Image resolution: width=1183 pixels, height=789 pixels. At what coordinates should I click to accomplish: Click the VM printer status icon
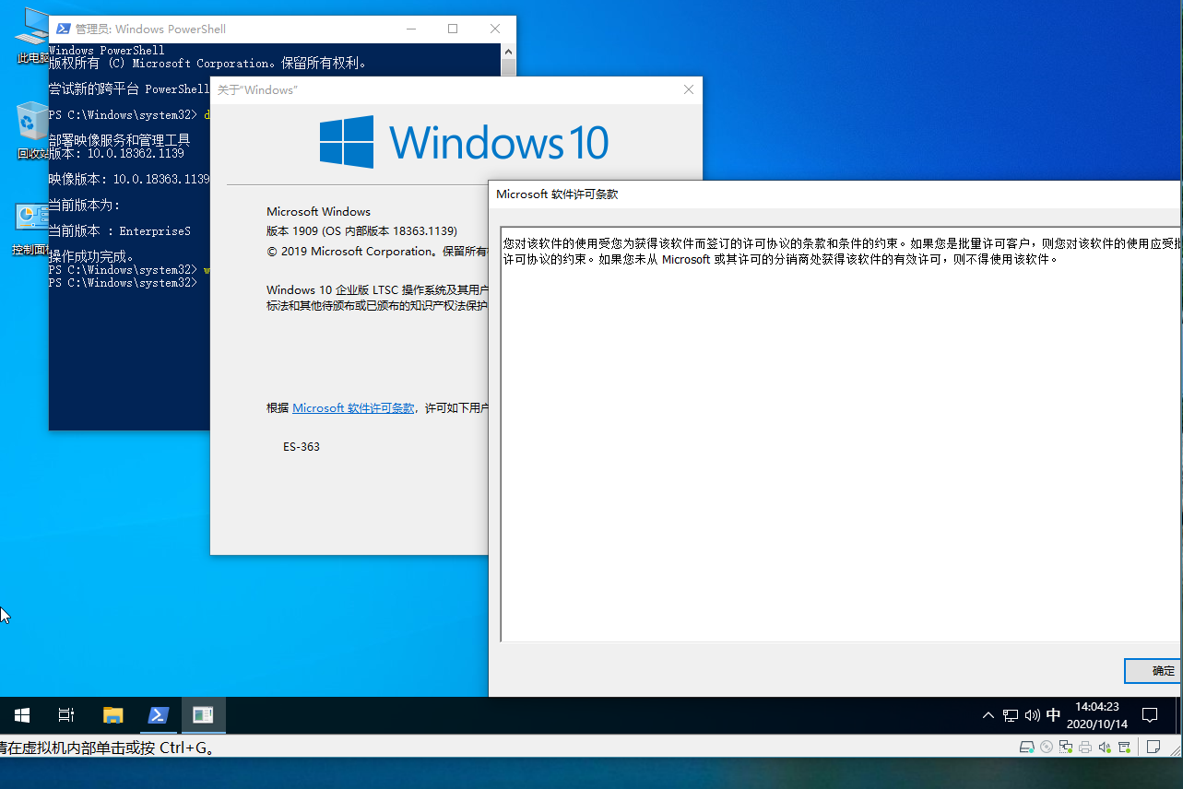pyautogui.click(x=1085, y=747)
